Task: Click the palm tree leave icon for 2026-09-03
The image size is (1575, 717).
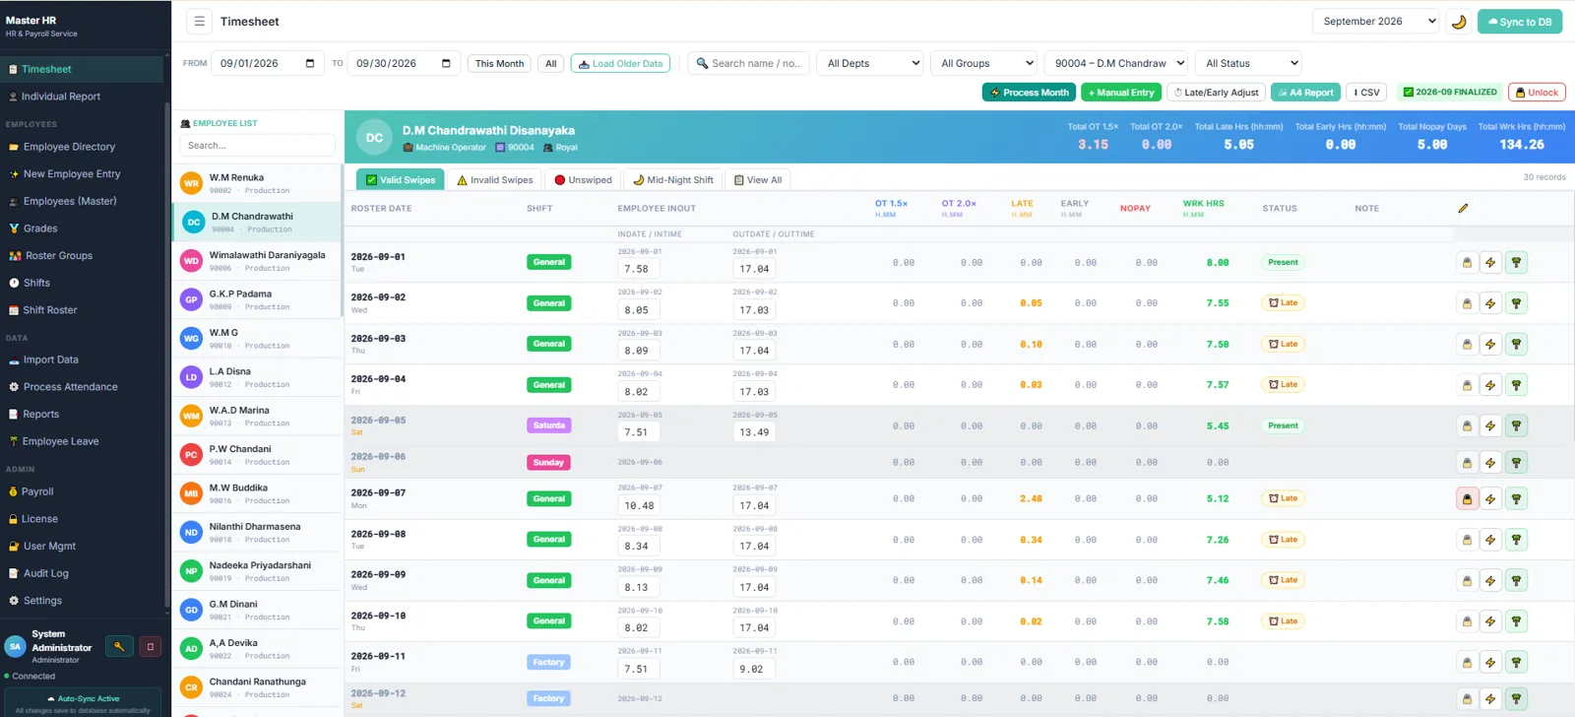Action: click(1516, 345)
